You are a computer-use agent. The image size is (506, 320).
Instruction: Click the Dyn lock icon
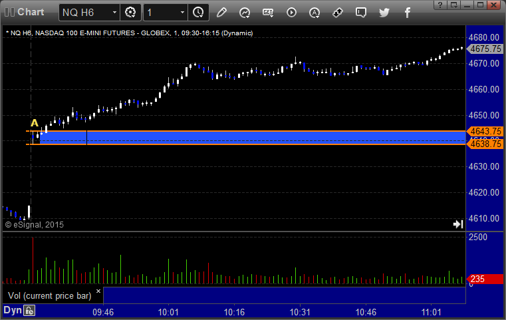click(29, 311)
